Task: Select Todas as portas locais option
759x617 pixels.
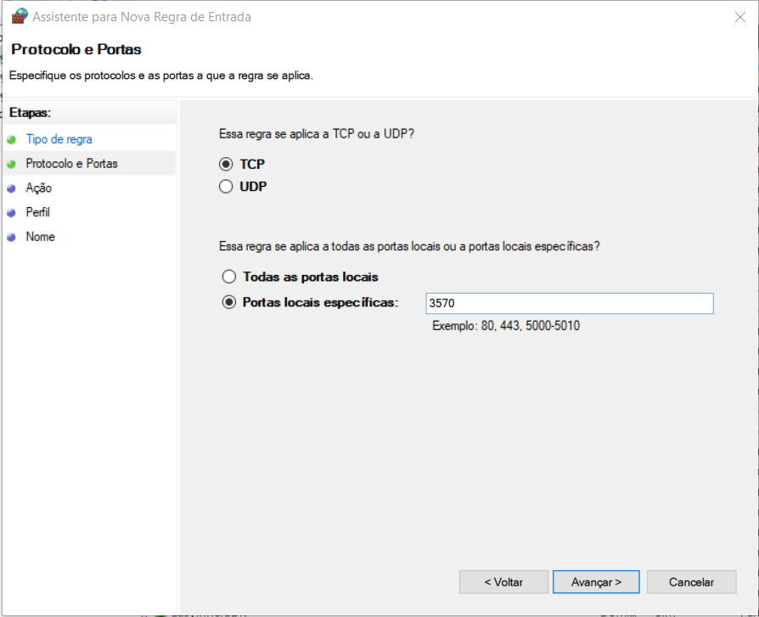Action: click(x=228, y=277)
